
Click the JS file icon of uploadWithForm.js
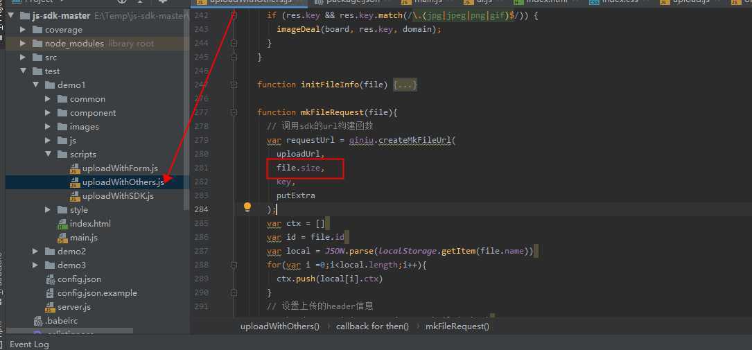pos(75,168)
